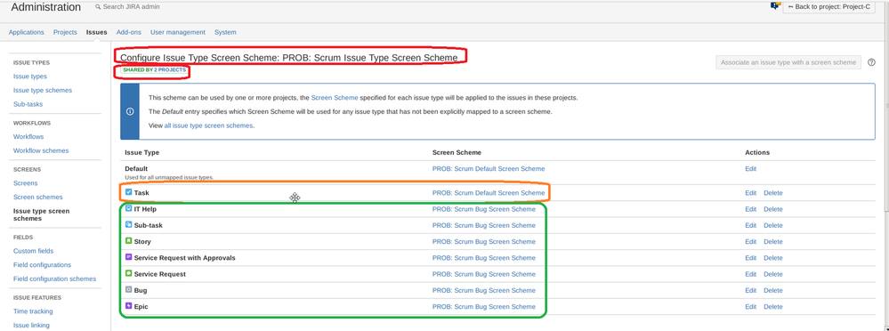Open Field configurations in the sidebar
Image resolution: width=889 pixels, height=331 pixels.
[42, 264]
